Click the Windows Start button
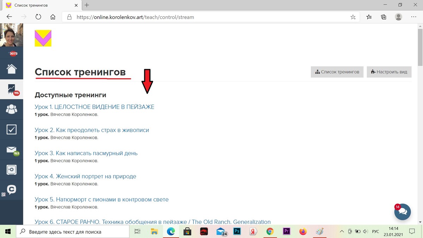 [x=8, y=231]
